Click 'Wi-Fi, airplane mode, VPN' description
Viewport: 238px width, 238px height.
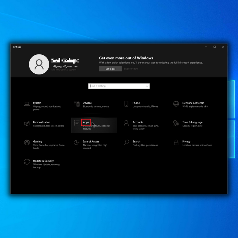(195, 106)
